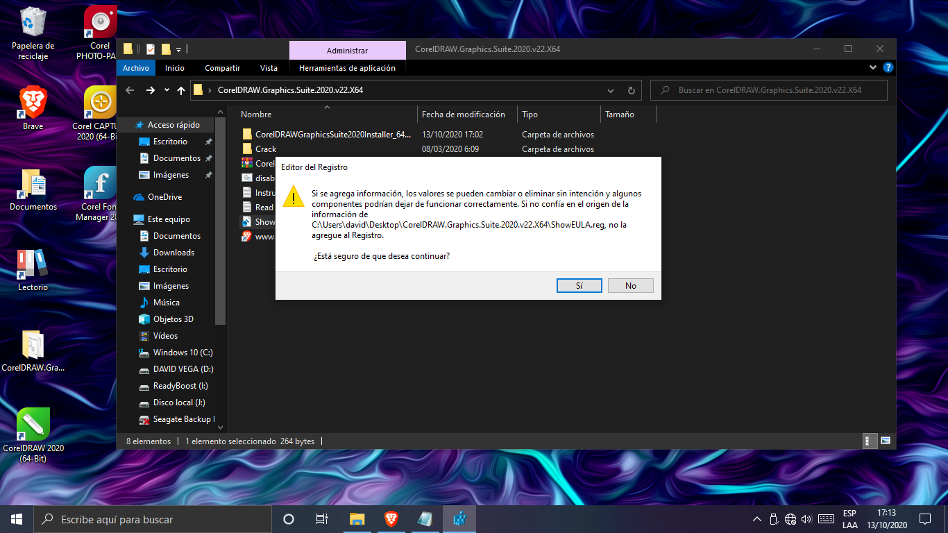Open Task View on taskbar
Viewport: 948px width, 533px height.
tap(322, 519)
